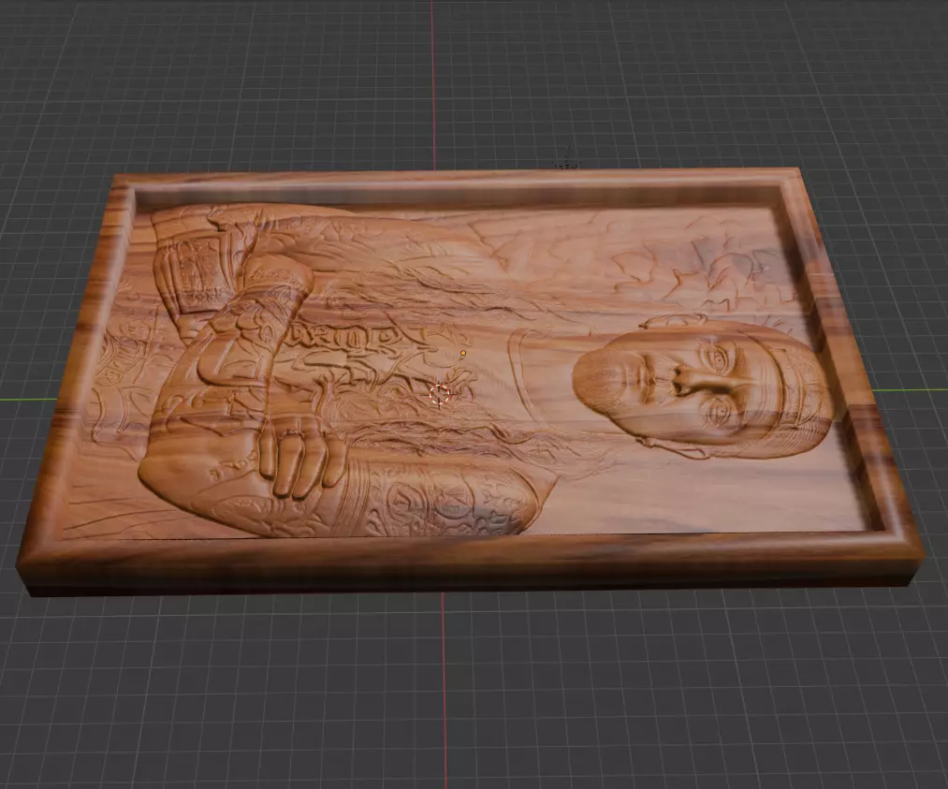
Task: Click the orange object origin dot
Action: click(x=463, y=353)
